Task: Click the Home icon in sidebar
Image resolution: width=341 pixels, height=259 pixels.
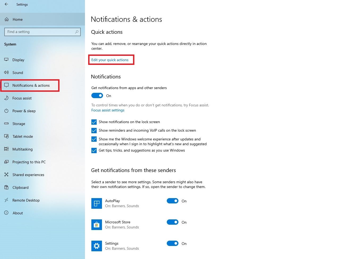Action: (7, 19)
